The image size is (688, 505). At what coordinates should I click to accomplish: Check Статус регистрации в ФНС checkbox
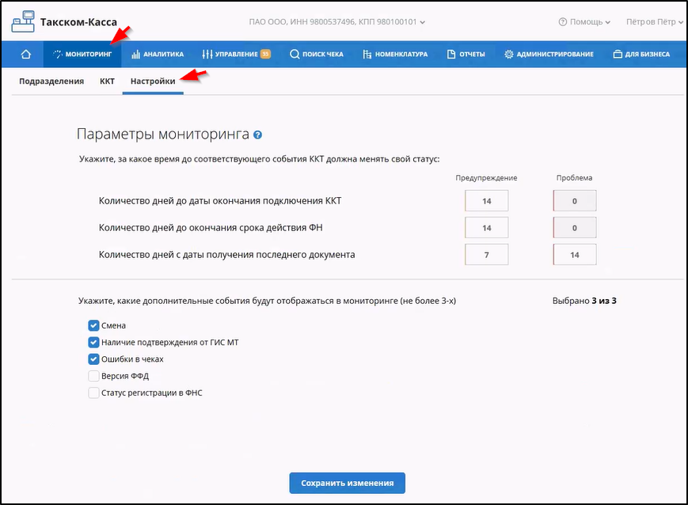[93, 393]
